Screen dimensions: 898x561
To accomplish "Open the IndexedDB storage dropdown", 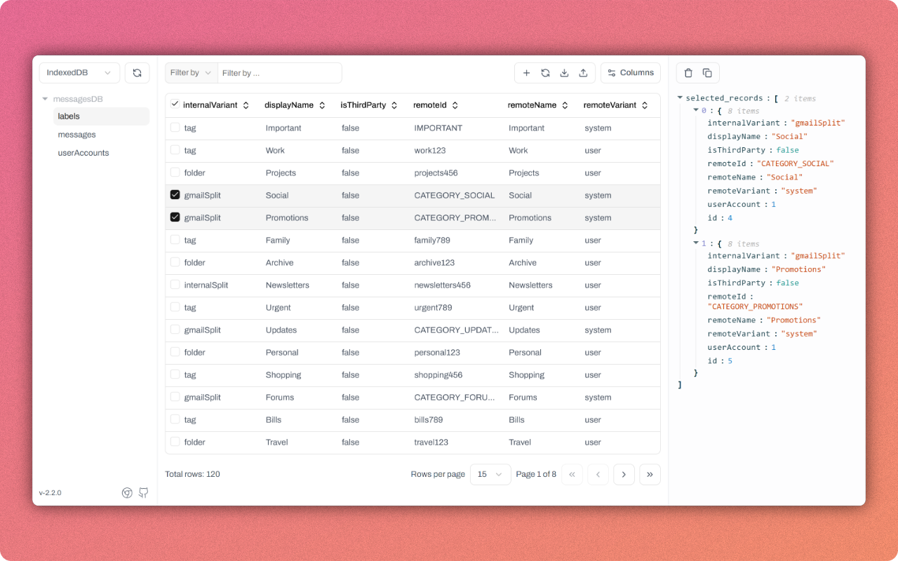I will click(79, 73).
